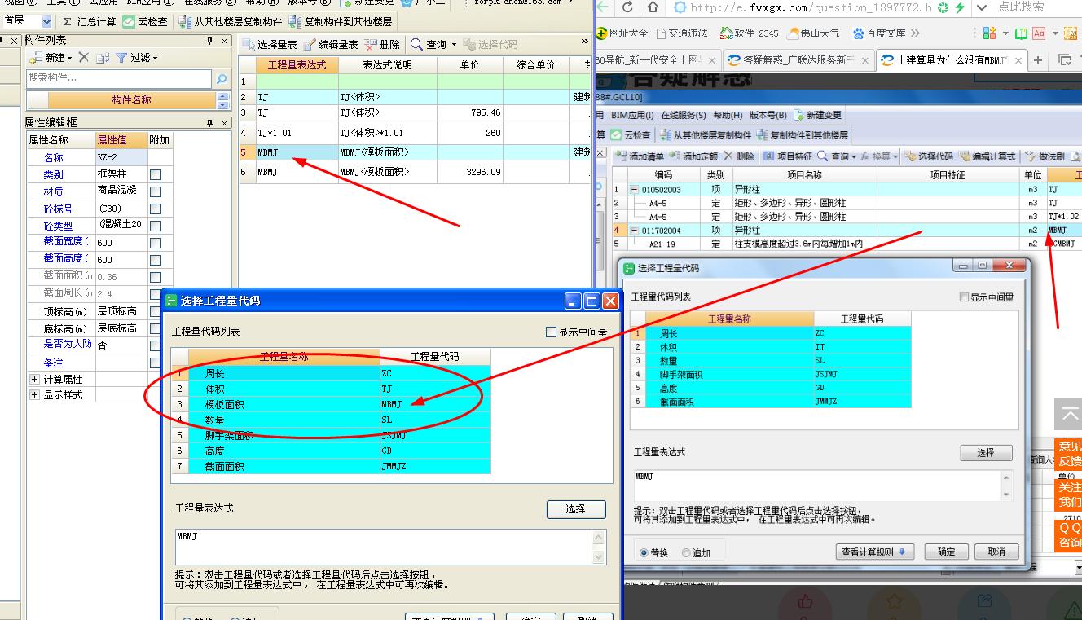This screenshot has width=1082, height=620.
Task: Expand the 显示样式 tree node
Action: [34, 395]
